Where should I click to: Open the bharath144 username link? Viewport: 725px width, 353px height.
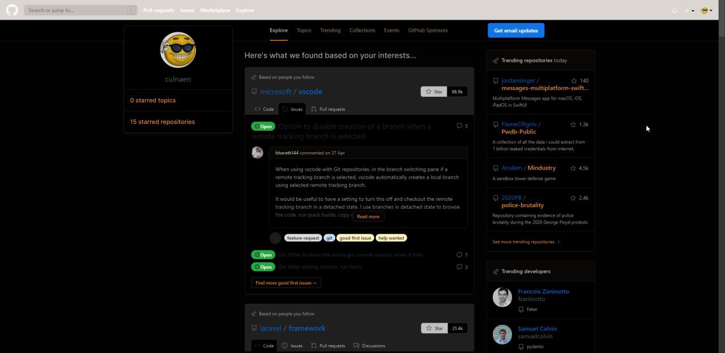[287, 153]
